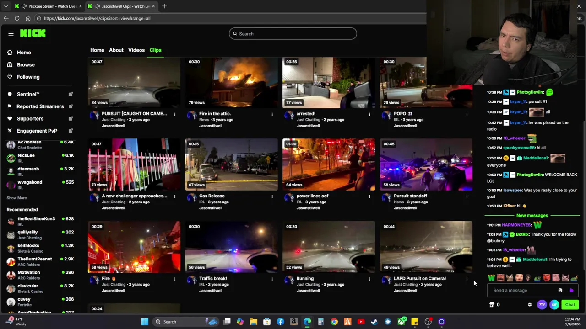Play the LAPD Pursuit on Camera clip thumbnail

426,247
